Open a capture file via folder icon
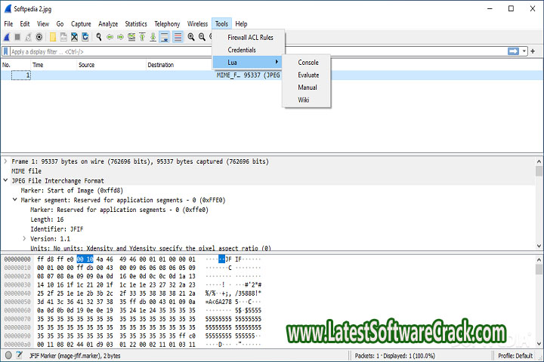544x362 pixels. 53,37
